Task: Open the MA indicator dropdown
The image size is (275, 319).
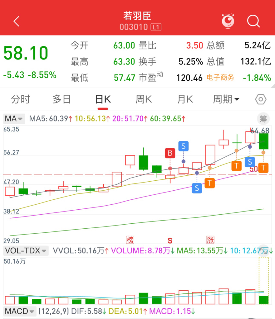Action: coord(14,119)
